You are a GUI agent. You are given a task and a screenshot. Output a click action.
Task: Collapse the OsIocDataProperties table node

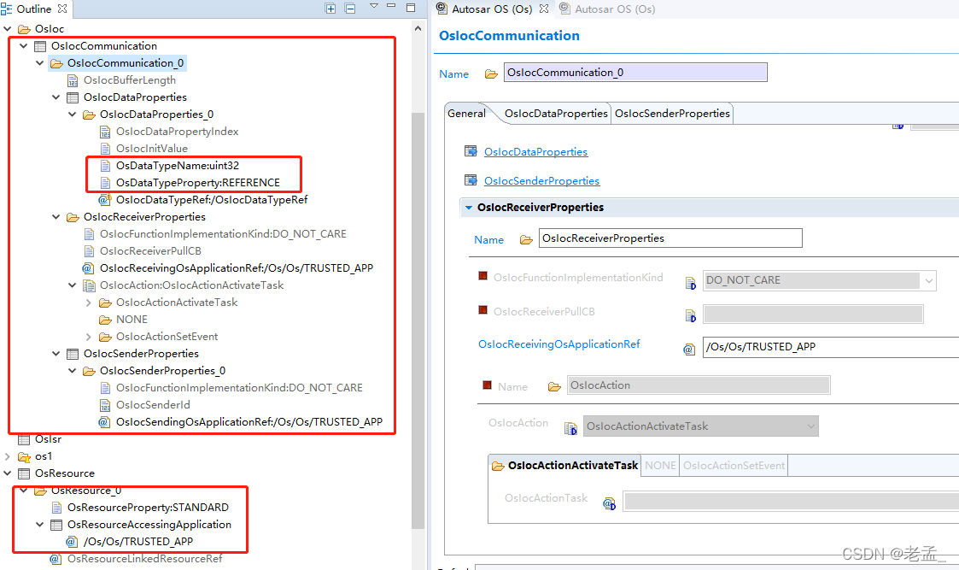click(x=56, y=97)
